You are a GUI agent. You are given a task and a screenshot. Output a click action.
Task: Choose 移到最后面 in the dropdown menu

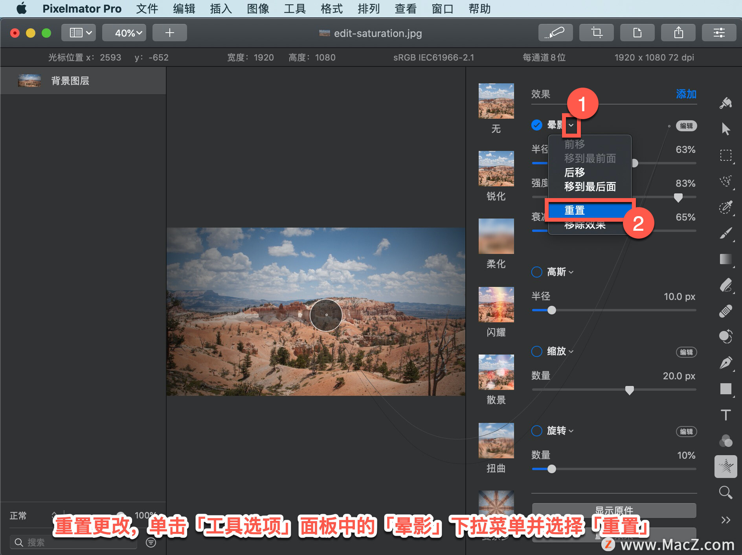point(590,187)
